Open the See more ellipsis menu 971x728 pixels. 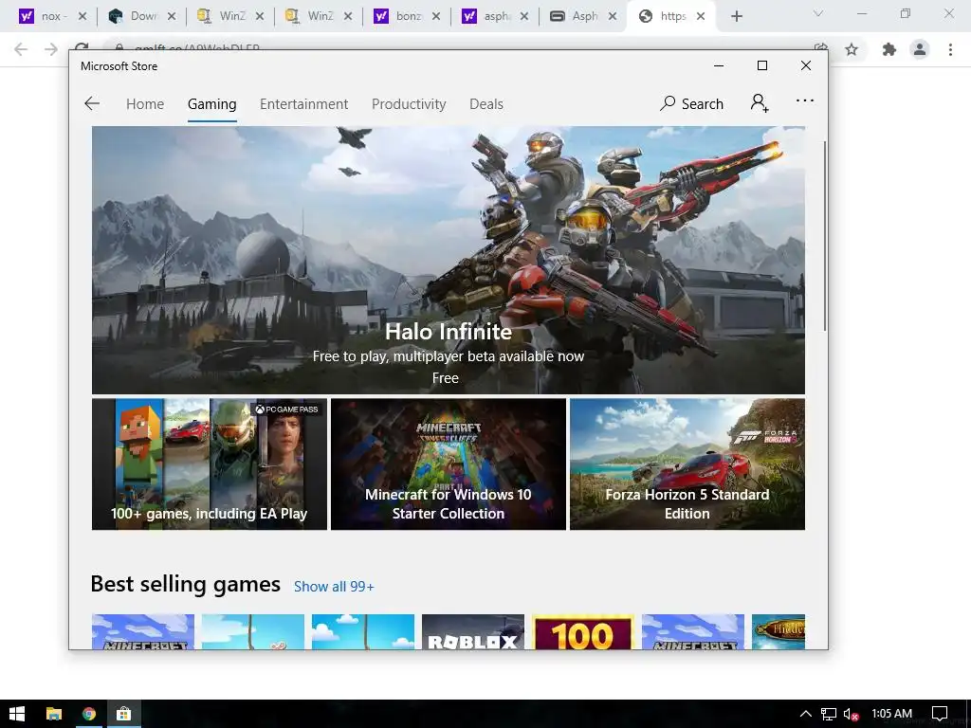(804, 100)
